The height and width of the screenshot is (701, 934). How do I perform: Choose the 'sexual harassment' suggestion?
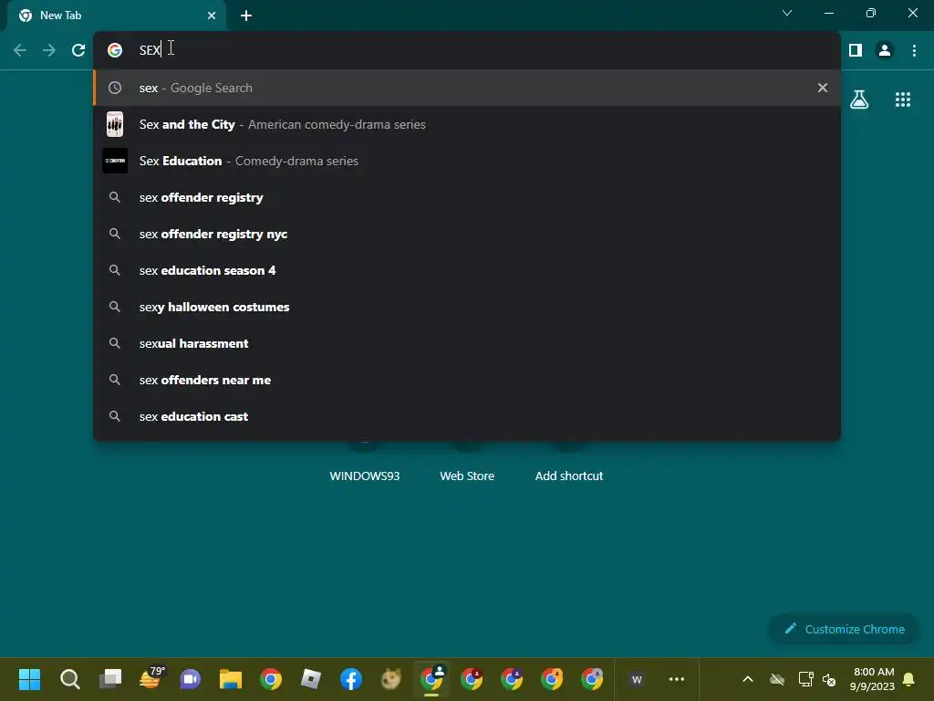click(467, 343)
